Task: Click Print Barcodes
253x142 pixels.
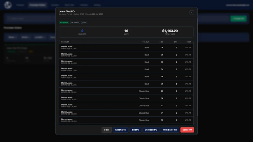Action: pyautogui.click(x=170, y=130)
